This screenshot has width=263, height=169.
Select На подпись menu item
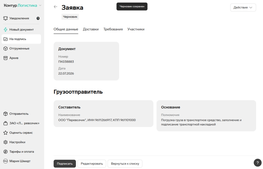point(21,39)
